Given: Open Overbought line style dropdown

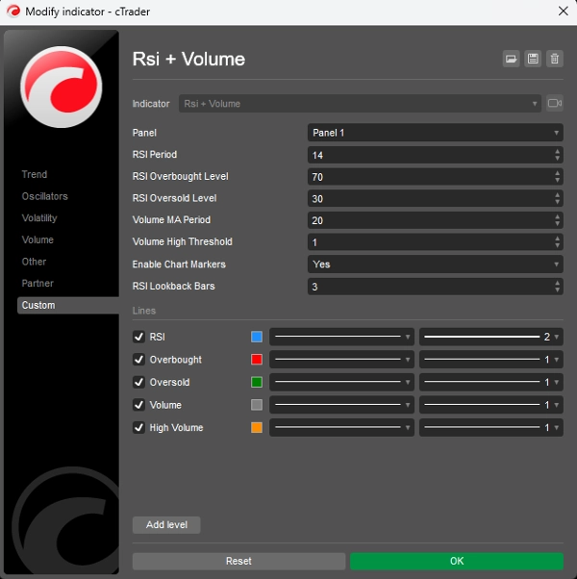Looking at the screenshot, I should coord(341,360).
